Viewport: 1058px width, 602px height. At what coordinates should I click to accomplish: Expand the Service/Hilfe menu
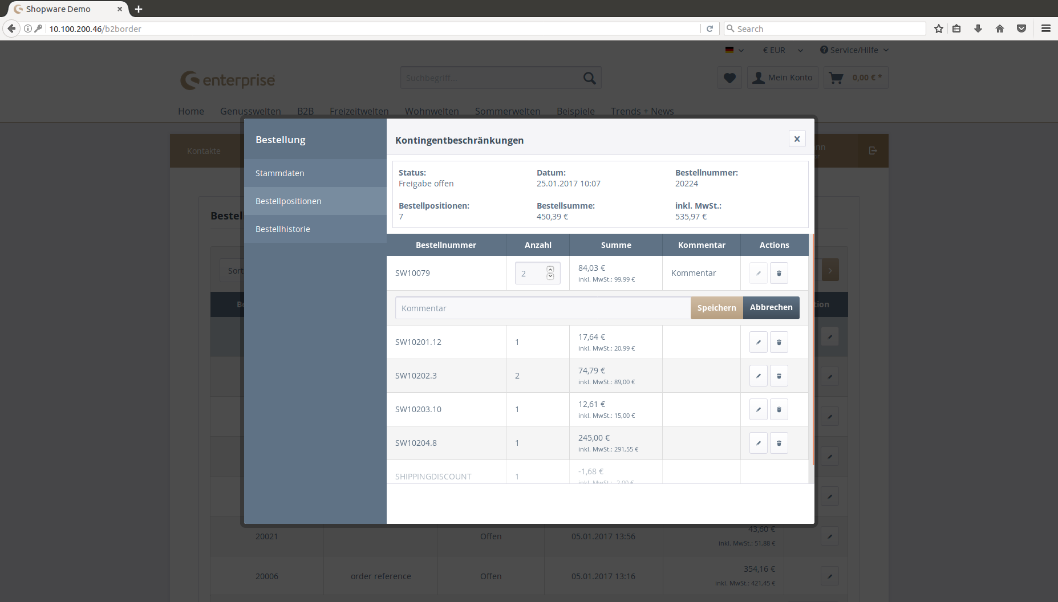click(x=854, y=50)
